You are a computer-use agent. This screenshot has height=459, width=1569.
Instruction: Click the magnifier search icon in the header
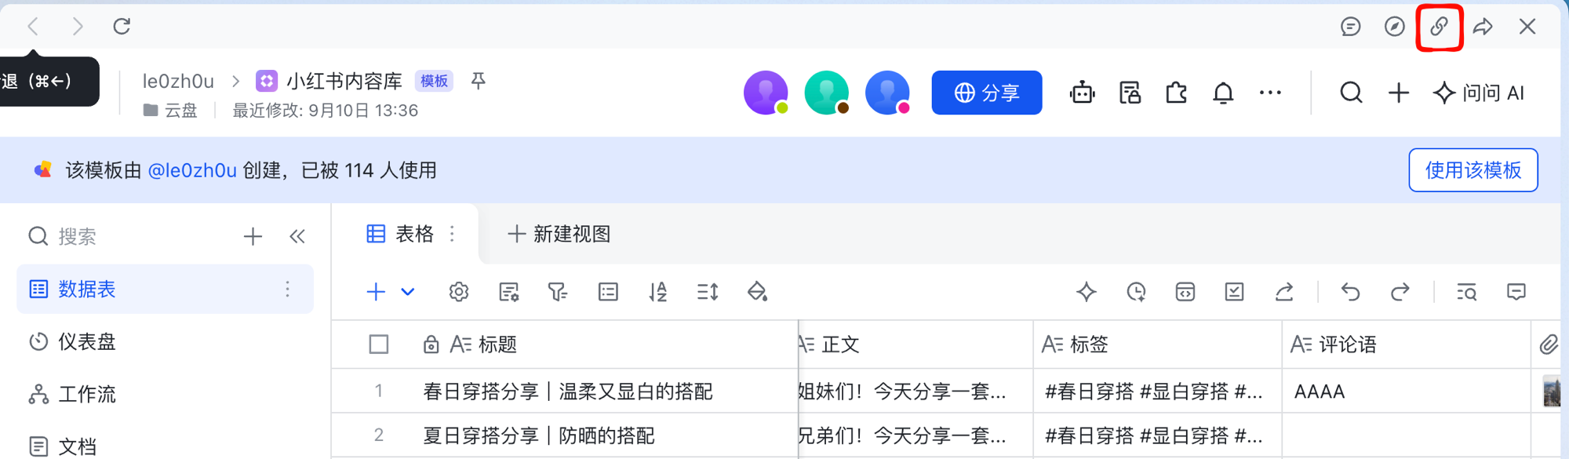coord(1351,93)
